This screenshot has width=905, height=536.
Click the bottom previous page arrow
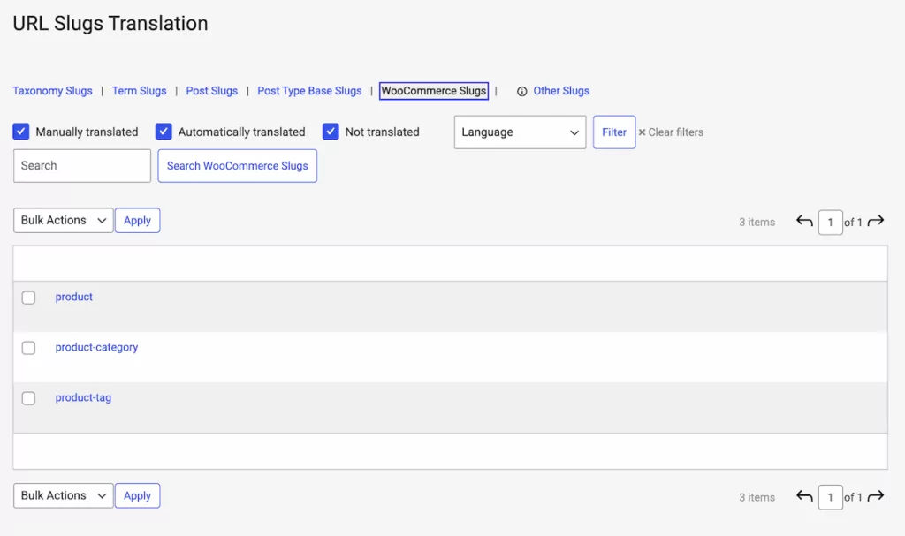pos(803,495)
